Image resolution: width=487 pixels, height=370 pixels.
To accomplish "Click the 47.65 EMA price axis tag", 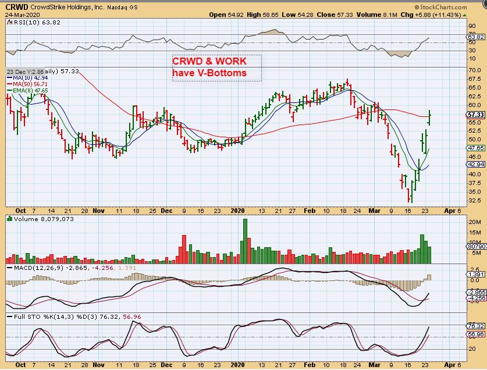I will click(475, 148).
